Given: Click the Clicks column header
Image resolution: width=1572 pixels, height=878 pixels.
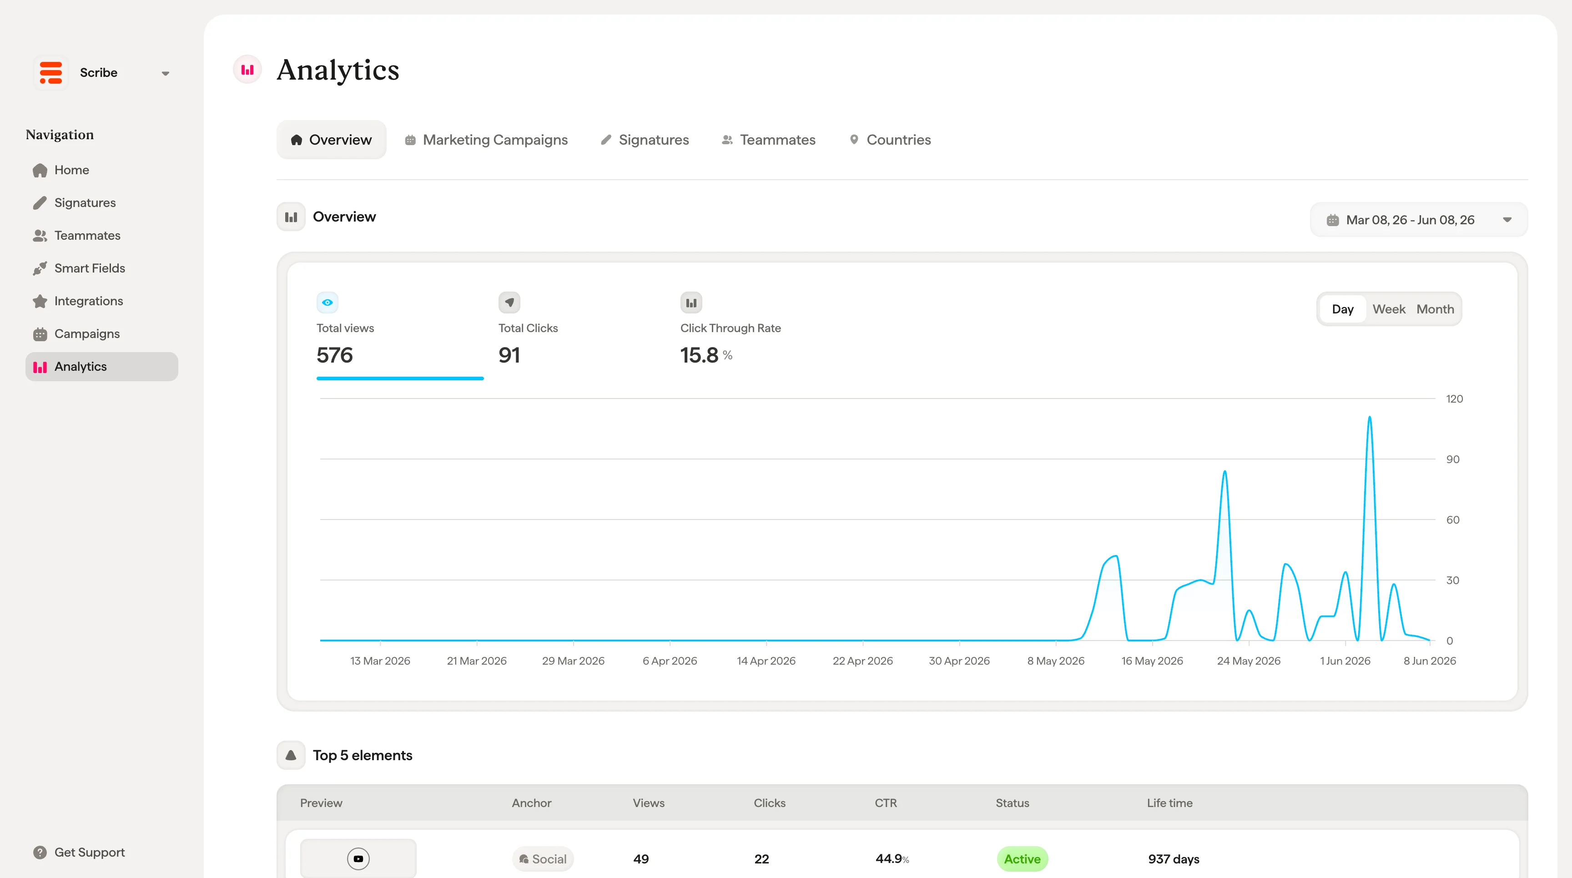Looking at the screenshot, I should 770,803.
